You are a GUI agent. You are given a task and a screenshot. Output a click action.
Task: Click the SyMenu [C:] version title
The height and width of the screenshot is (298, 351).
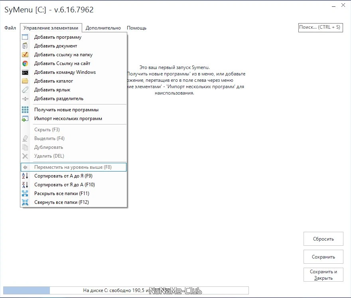(49, 10)
